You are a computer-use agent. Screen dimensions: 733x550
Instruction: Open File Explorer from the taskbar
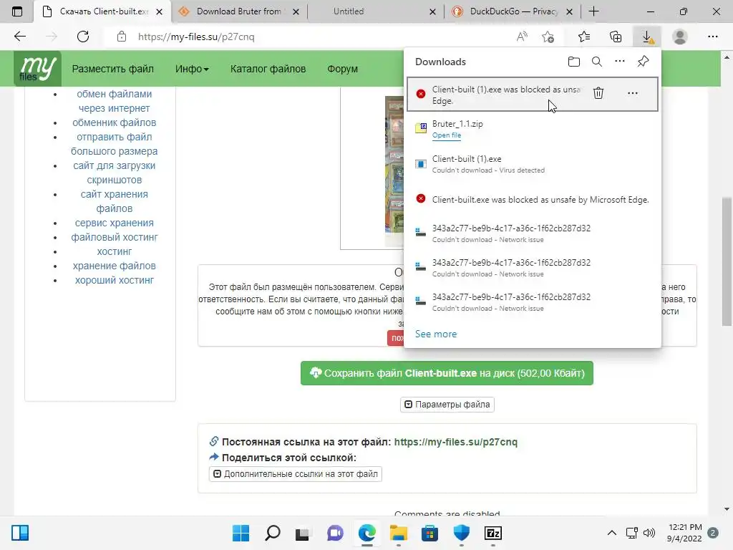(x=398, y=533)
